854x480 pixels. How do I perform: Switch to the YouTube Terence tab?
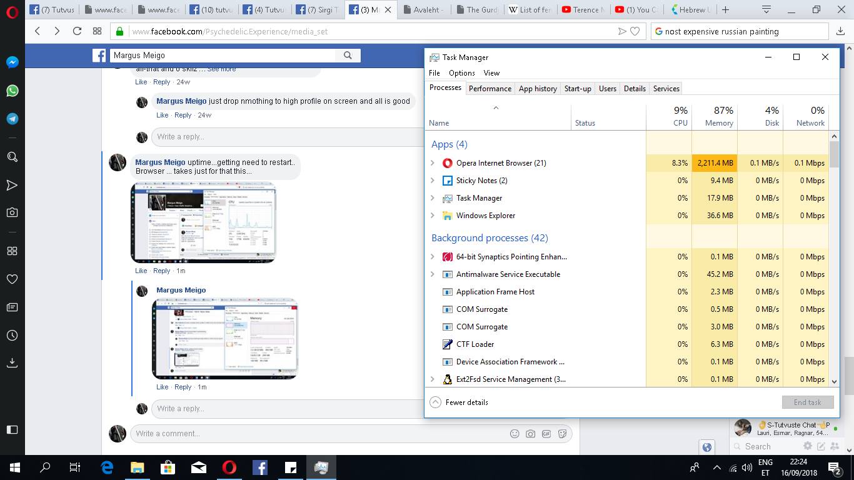click(x=583, y=10)
